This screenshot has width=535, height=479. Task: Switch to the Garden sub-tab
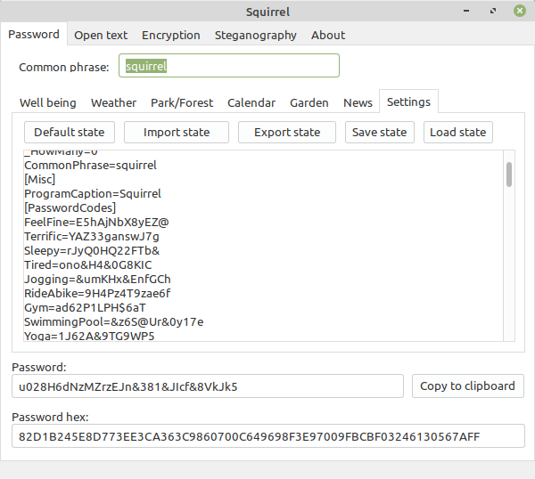click(309, 102)
